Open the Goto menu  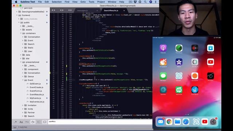[x=83, y=2]
